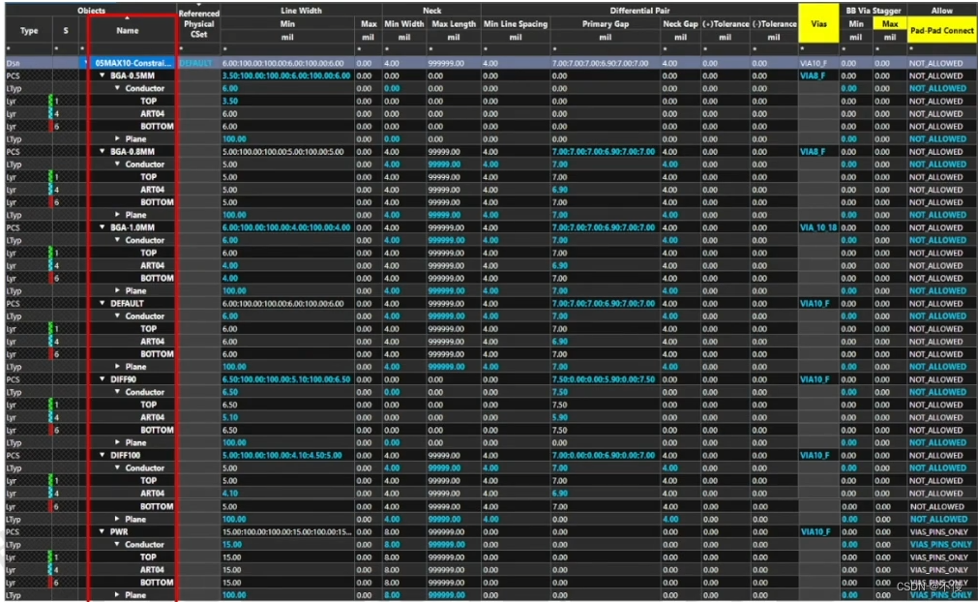Click the filter field under Vias column
This screenshot has height=602, width=978.
[x=818, y=48]
